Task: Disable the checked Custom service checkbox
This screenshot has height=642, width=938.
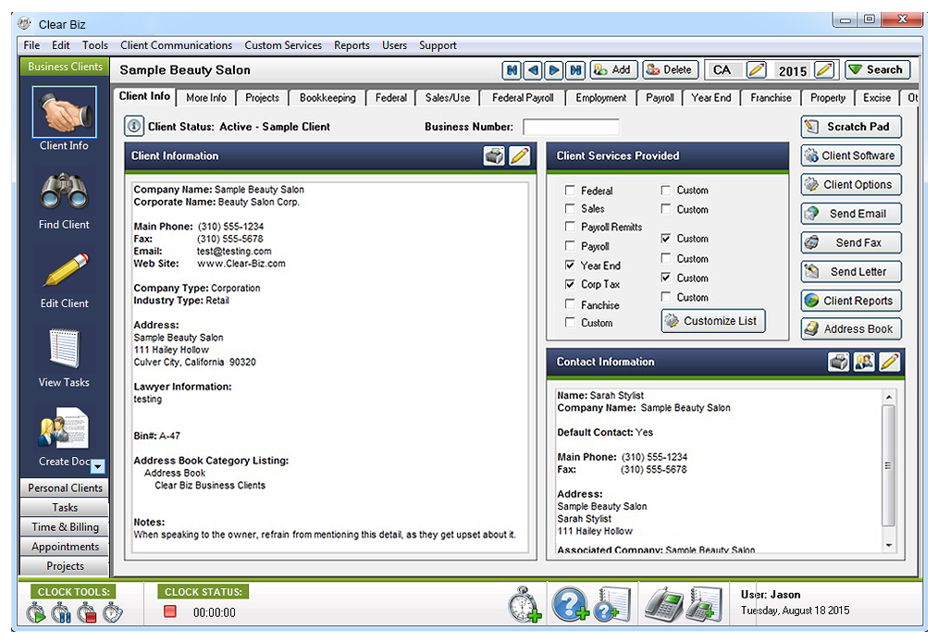Action: (667, 239)
